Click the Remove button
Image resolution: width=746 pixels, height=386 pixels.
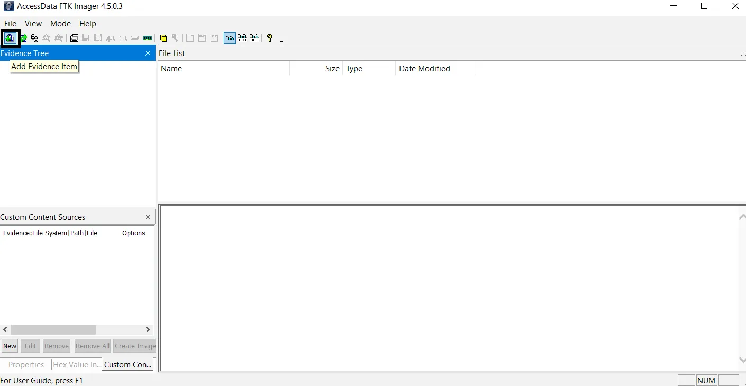(57, 346)
